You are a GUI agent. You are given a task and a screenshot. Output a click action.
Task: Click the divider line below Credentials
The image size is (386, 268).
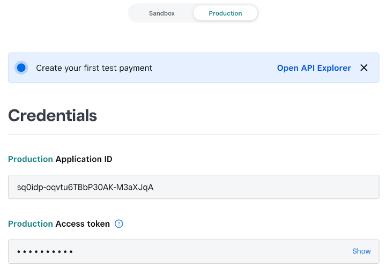[193, 134]
